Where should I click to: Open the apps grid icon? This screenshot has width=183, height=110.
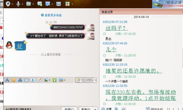coord(68,4)
